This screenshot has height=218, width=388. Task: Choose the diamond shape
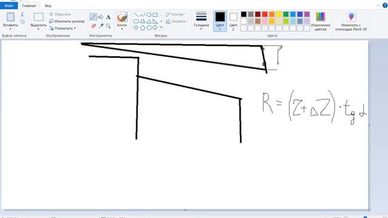(136, 27)
